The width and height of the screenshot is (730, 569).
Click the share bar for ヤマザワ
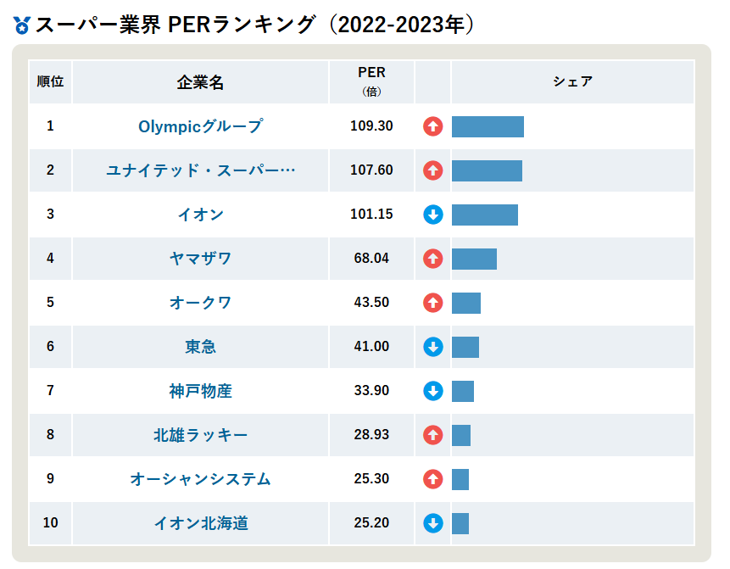[x=474, y=259]
